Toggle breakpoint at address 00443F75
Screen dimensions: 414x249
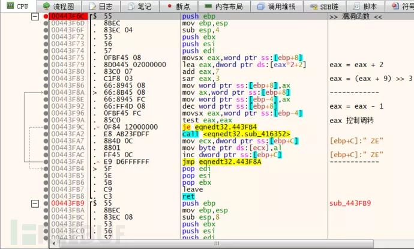[46, 58]
